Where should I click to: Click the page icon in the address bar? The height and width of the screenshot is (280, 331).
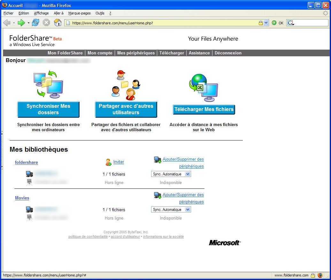(x=68, y=23)
